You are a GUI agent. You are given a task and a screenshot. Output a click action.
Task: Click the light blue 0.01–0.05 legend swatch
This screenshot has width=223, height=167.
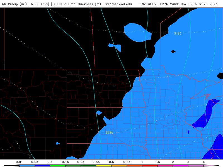[27, 166]
